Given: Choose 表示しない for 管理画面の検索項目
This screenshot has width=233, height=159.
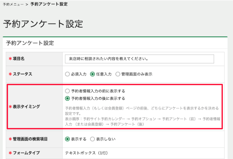Looking at the screenshot, I should point(93,139).
